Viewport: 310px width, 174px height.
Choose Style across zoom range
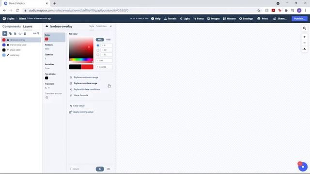click(x=84, y=77)
